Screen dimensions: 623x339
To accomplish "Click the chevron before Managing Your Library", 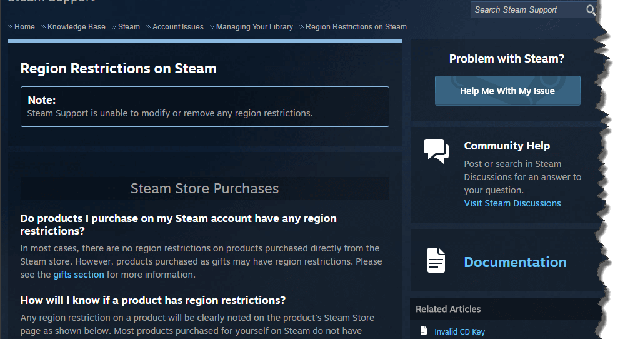I will click(212, 27).
